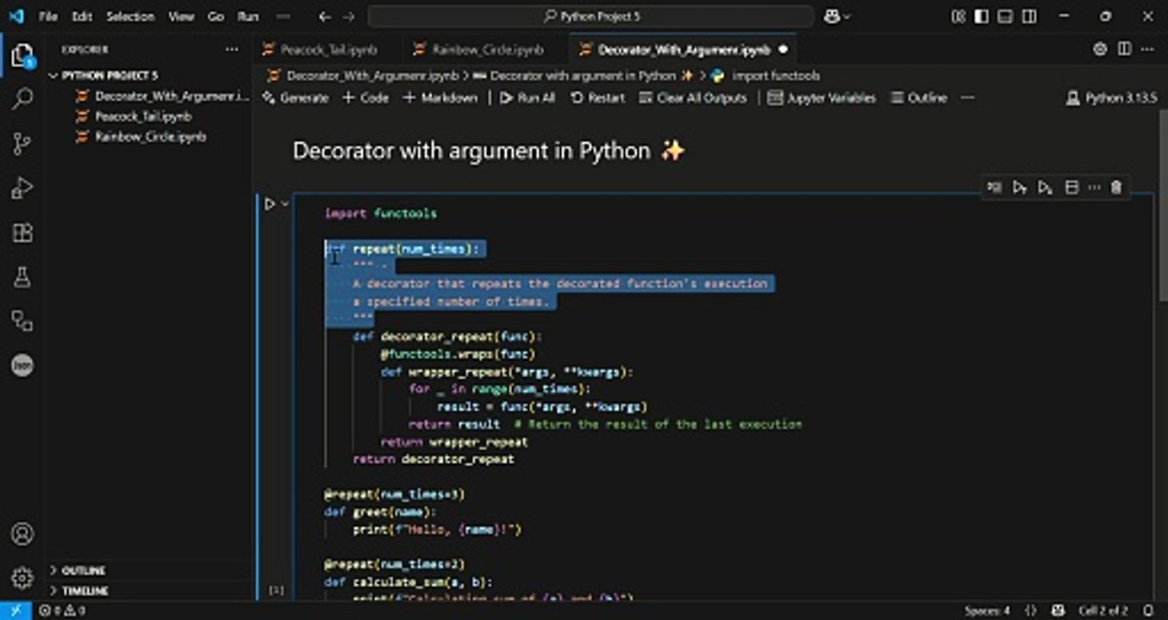
Task: Add a new Markdown cell
Action: pos(440,98)
